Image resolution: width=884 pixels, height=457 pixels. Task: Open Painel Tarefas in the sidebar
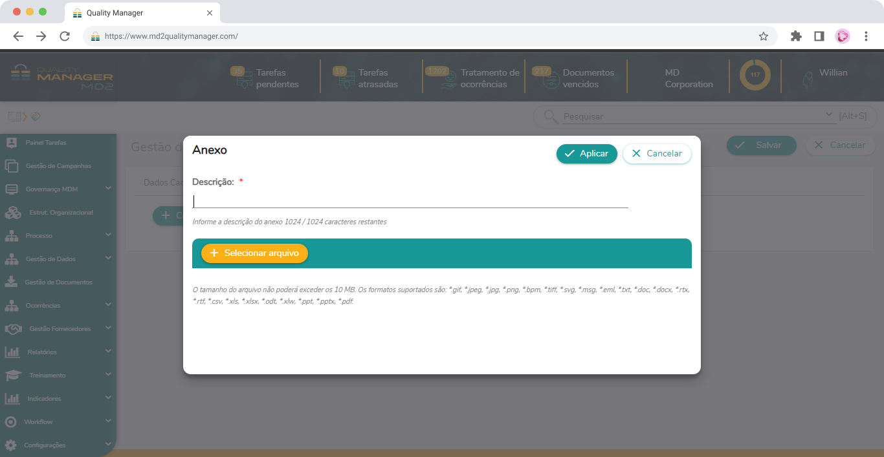pyautogui.click(x=45, y=143)
